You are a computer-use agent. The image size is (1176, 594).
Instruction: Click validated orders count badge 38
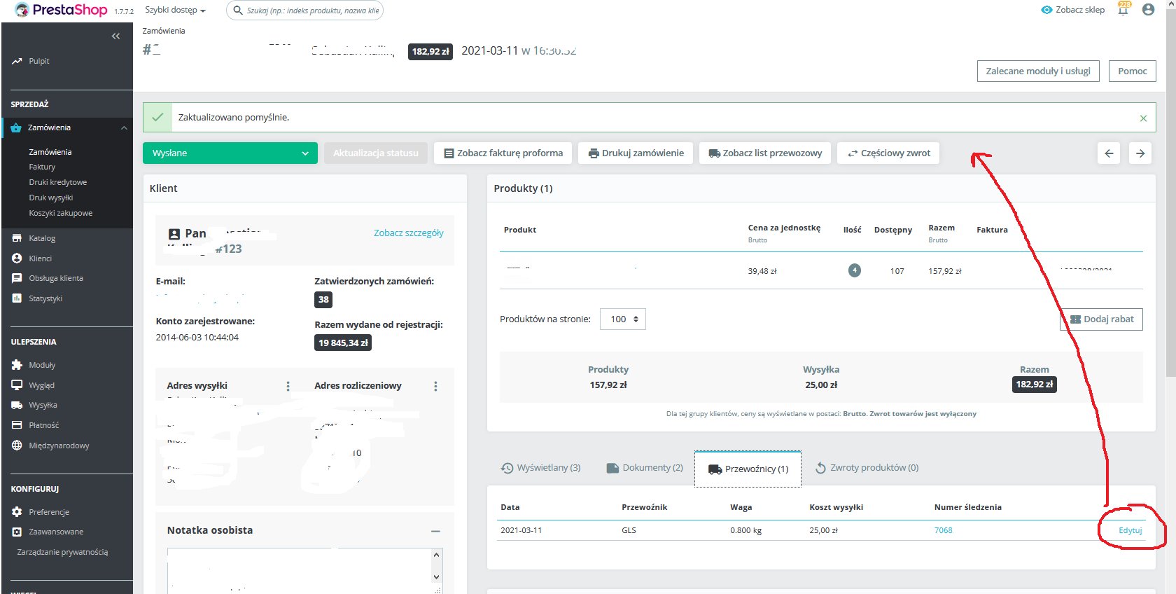323,300
